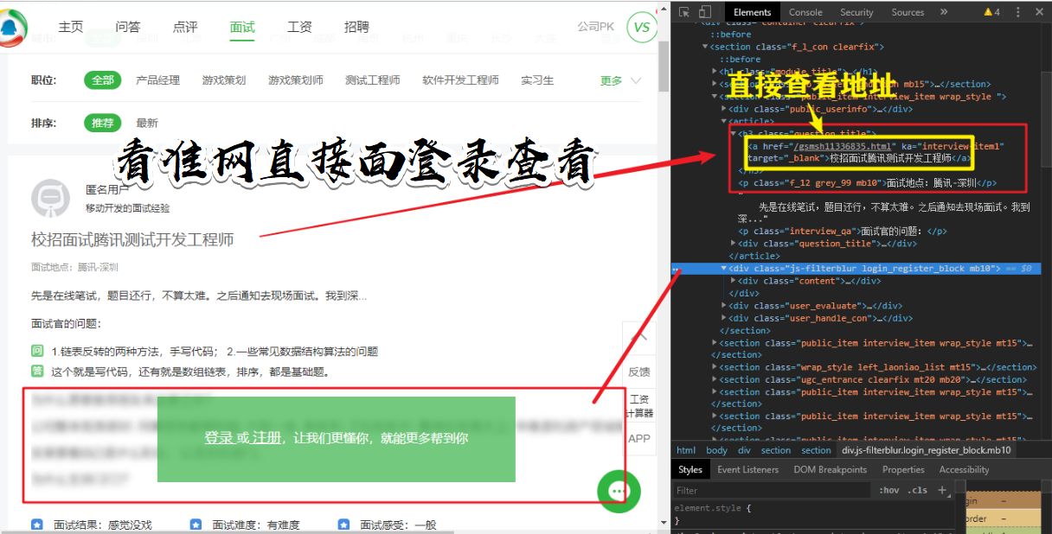Viewport: 1052px width, 534px height.
Task: Switch to the Elements tab in DevTools
Action: [752, 12]
